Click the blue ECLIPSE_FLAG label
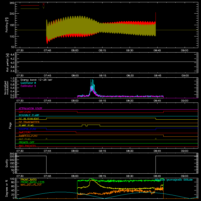This screenshot has width=201, height=201. 27,129
